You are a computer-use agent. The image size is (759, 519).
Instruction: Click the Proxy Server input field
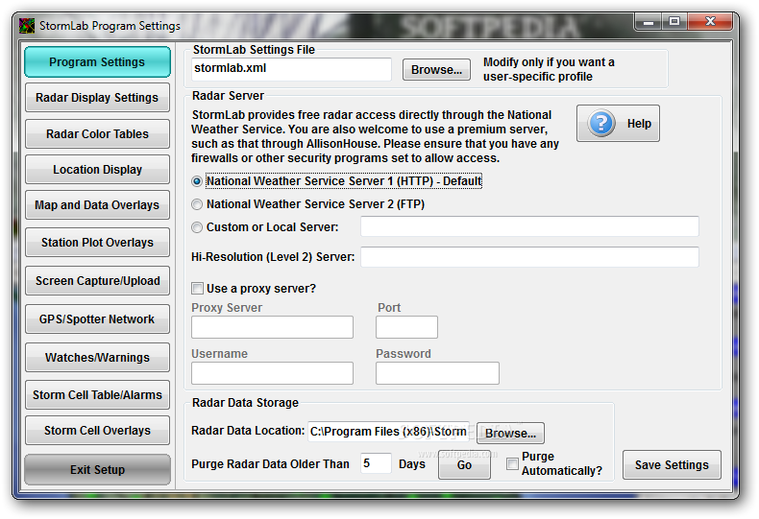[272, 327]
